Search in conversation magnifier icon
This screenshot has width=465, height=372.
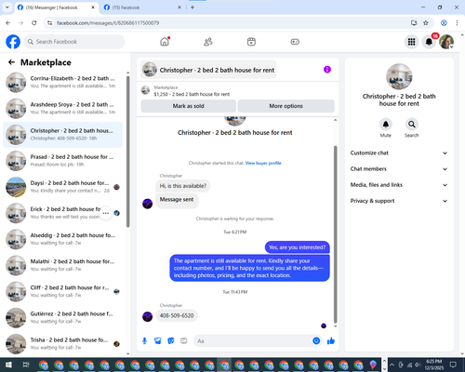412,125
